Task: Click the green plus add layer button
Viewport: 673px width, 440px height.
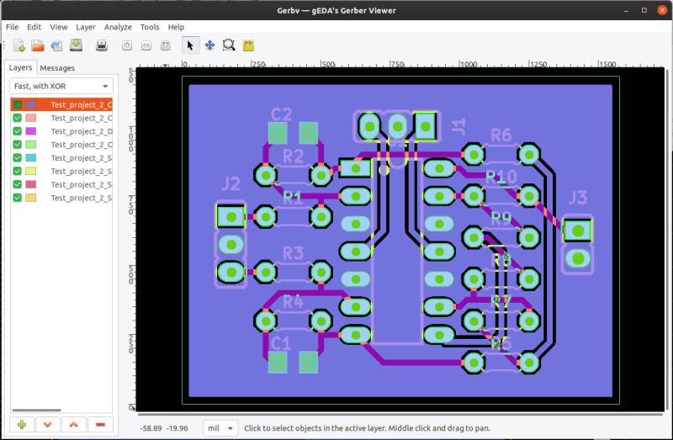Action: 21,425
